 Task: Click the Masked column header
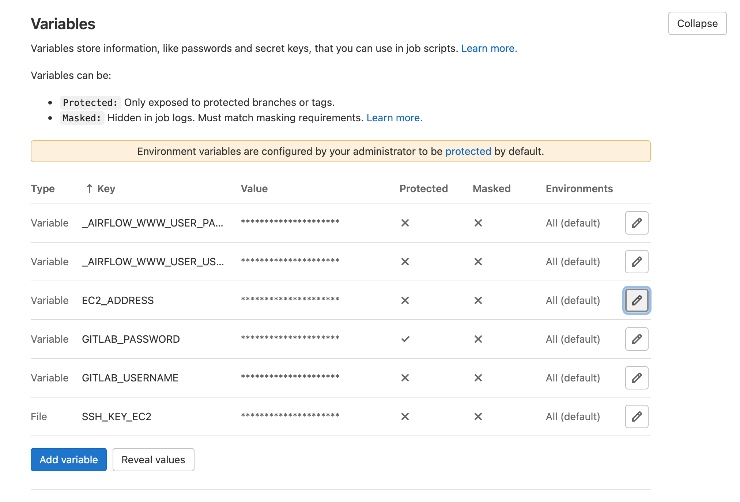point(491,189)
